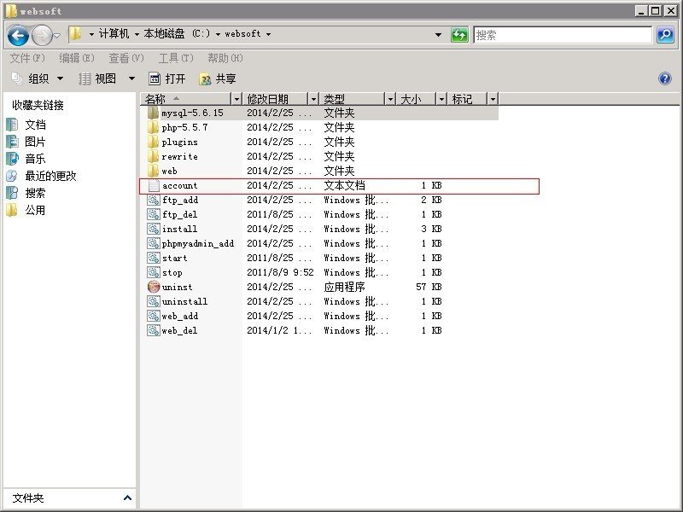Image resolution: width=683 pixels, height=512 pixels.
Task: Click the 打开 open toolbar button
Action: pos(167,79)
